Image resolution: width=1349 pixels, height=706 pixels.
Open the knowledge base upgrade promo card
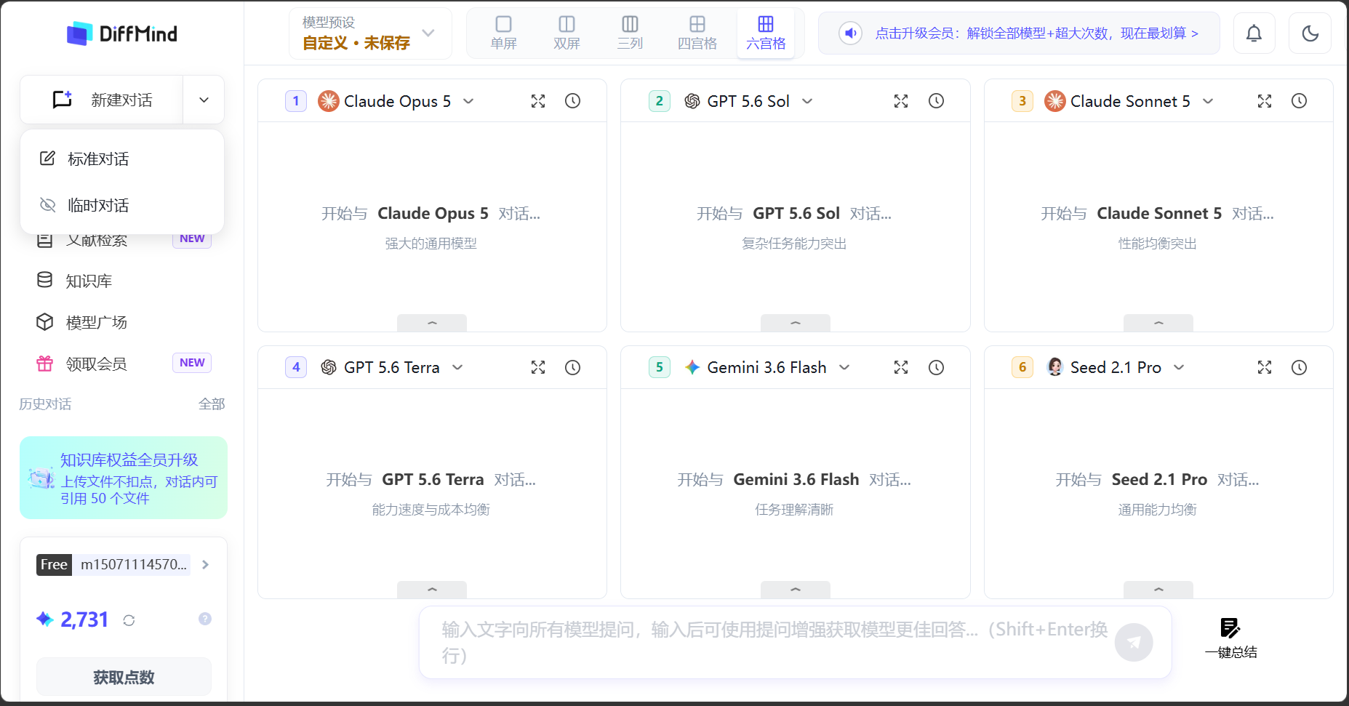click(x=124, y=478)
